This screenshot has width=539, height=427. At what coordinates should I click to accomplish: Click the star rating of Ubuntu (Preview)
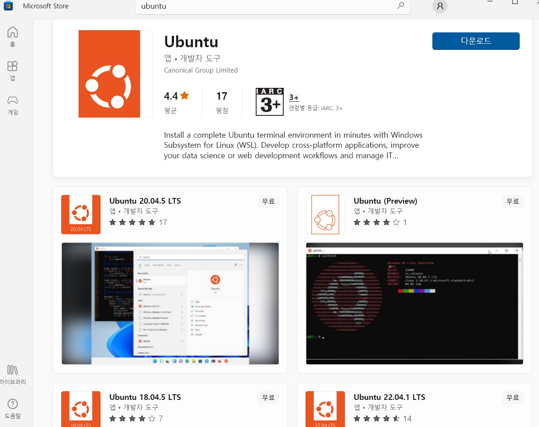coord(377,222)
